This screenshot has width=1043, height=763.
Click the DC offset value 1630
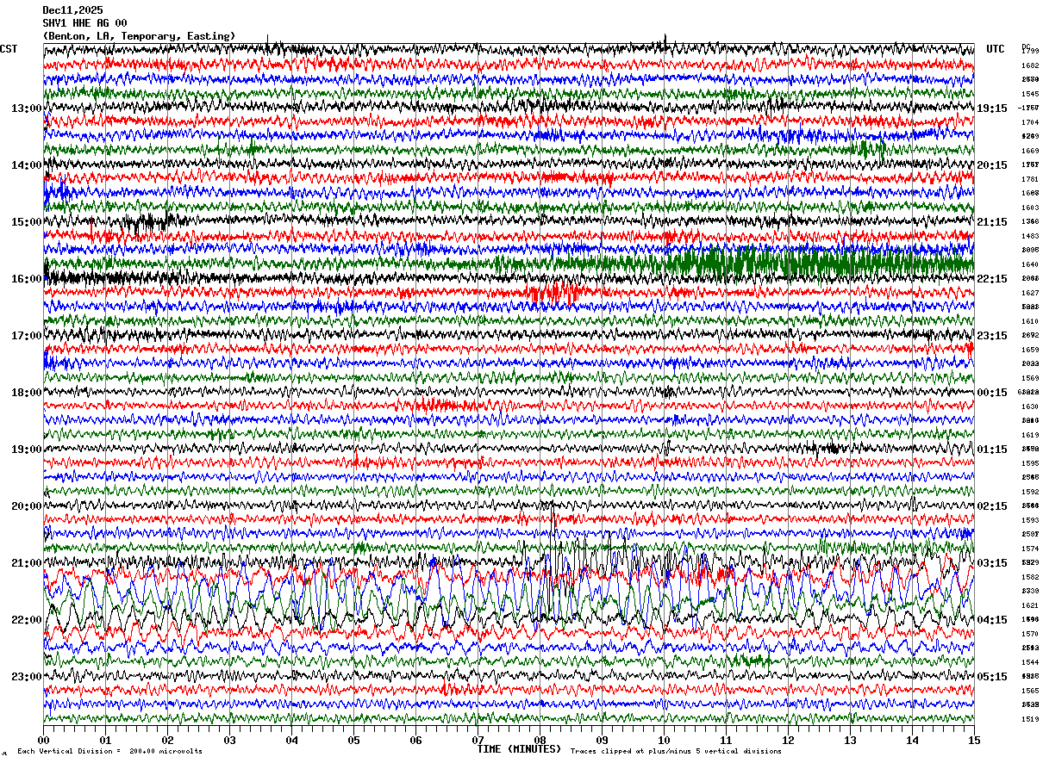pos(1030,406)
